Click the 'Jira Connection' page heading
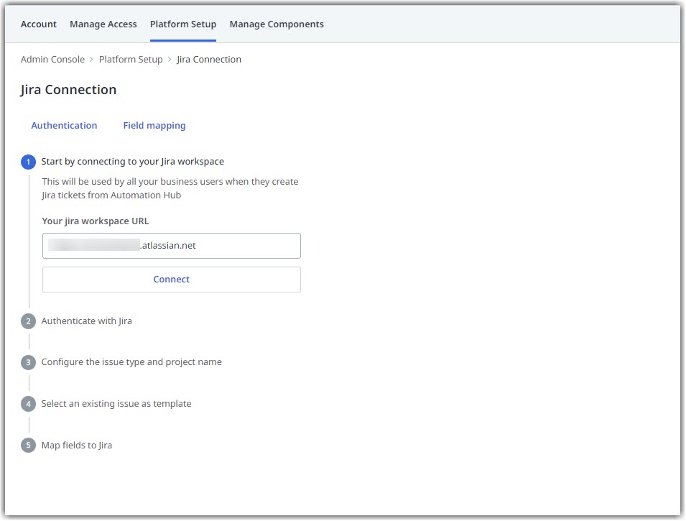This screenshot has width=686, height=521. pyautogui.click(x=69, y=90)
